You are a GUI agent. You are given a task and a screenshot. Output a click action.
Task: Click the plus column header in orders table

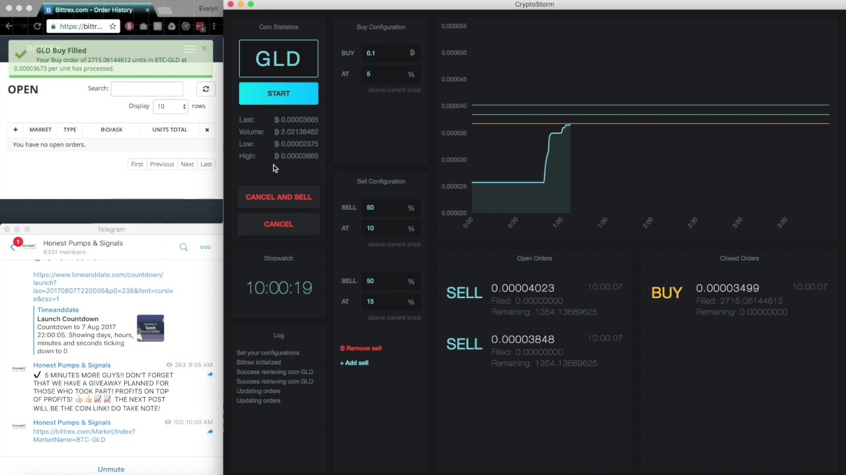(15, 130)
